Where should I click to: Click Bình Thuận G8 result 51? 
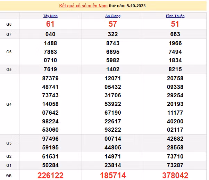click(x=175, y=24)
